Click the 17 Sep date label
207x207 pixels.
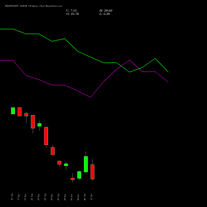(x=19, y=197)
